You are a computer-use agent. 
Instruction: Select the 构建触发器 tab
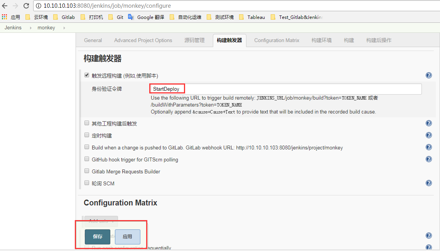(x=229, y=40)
